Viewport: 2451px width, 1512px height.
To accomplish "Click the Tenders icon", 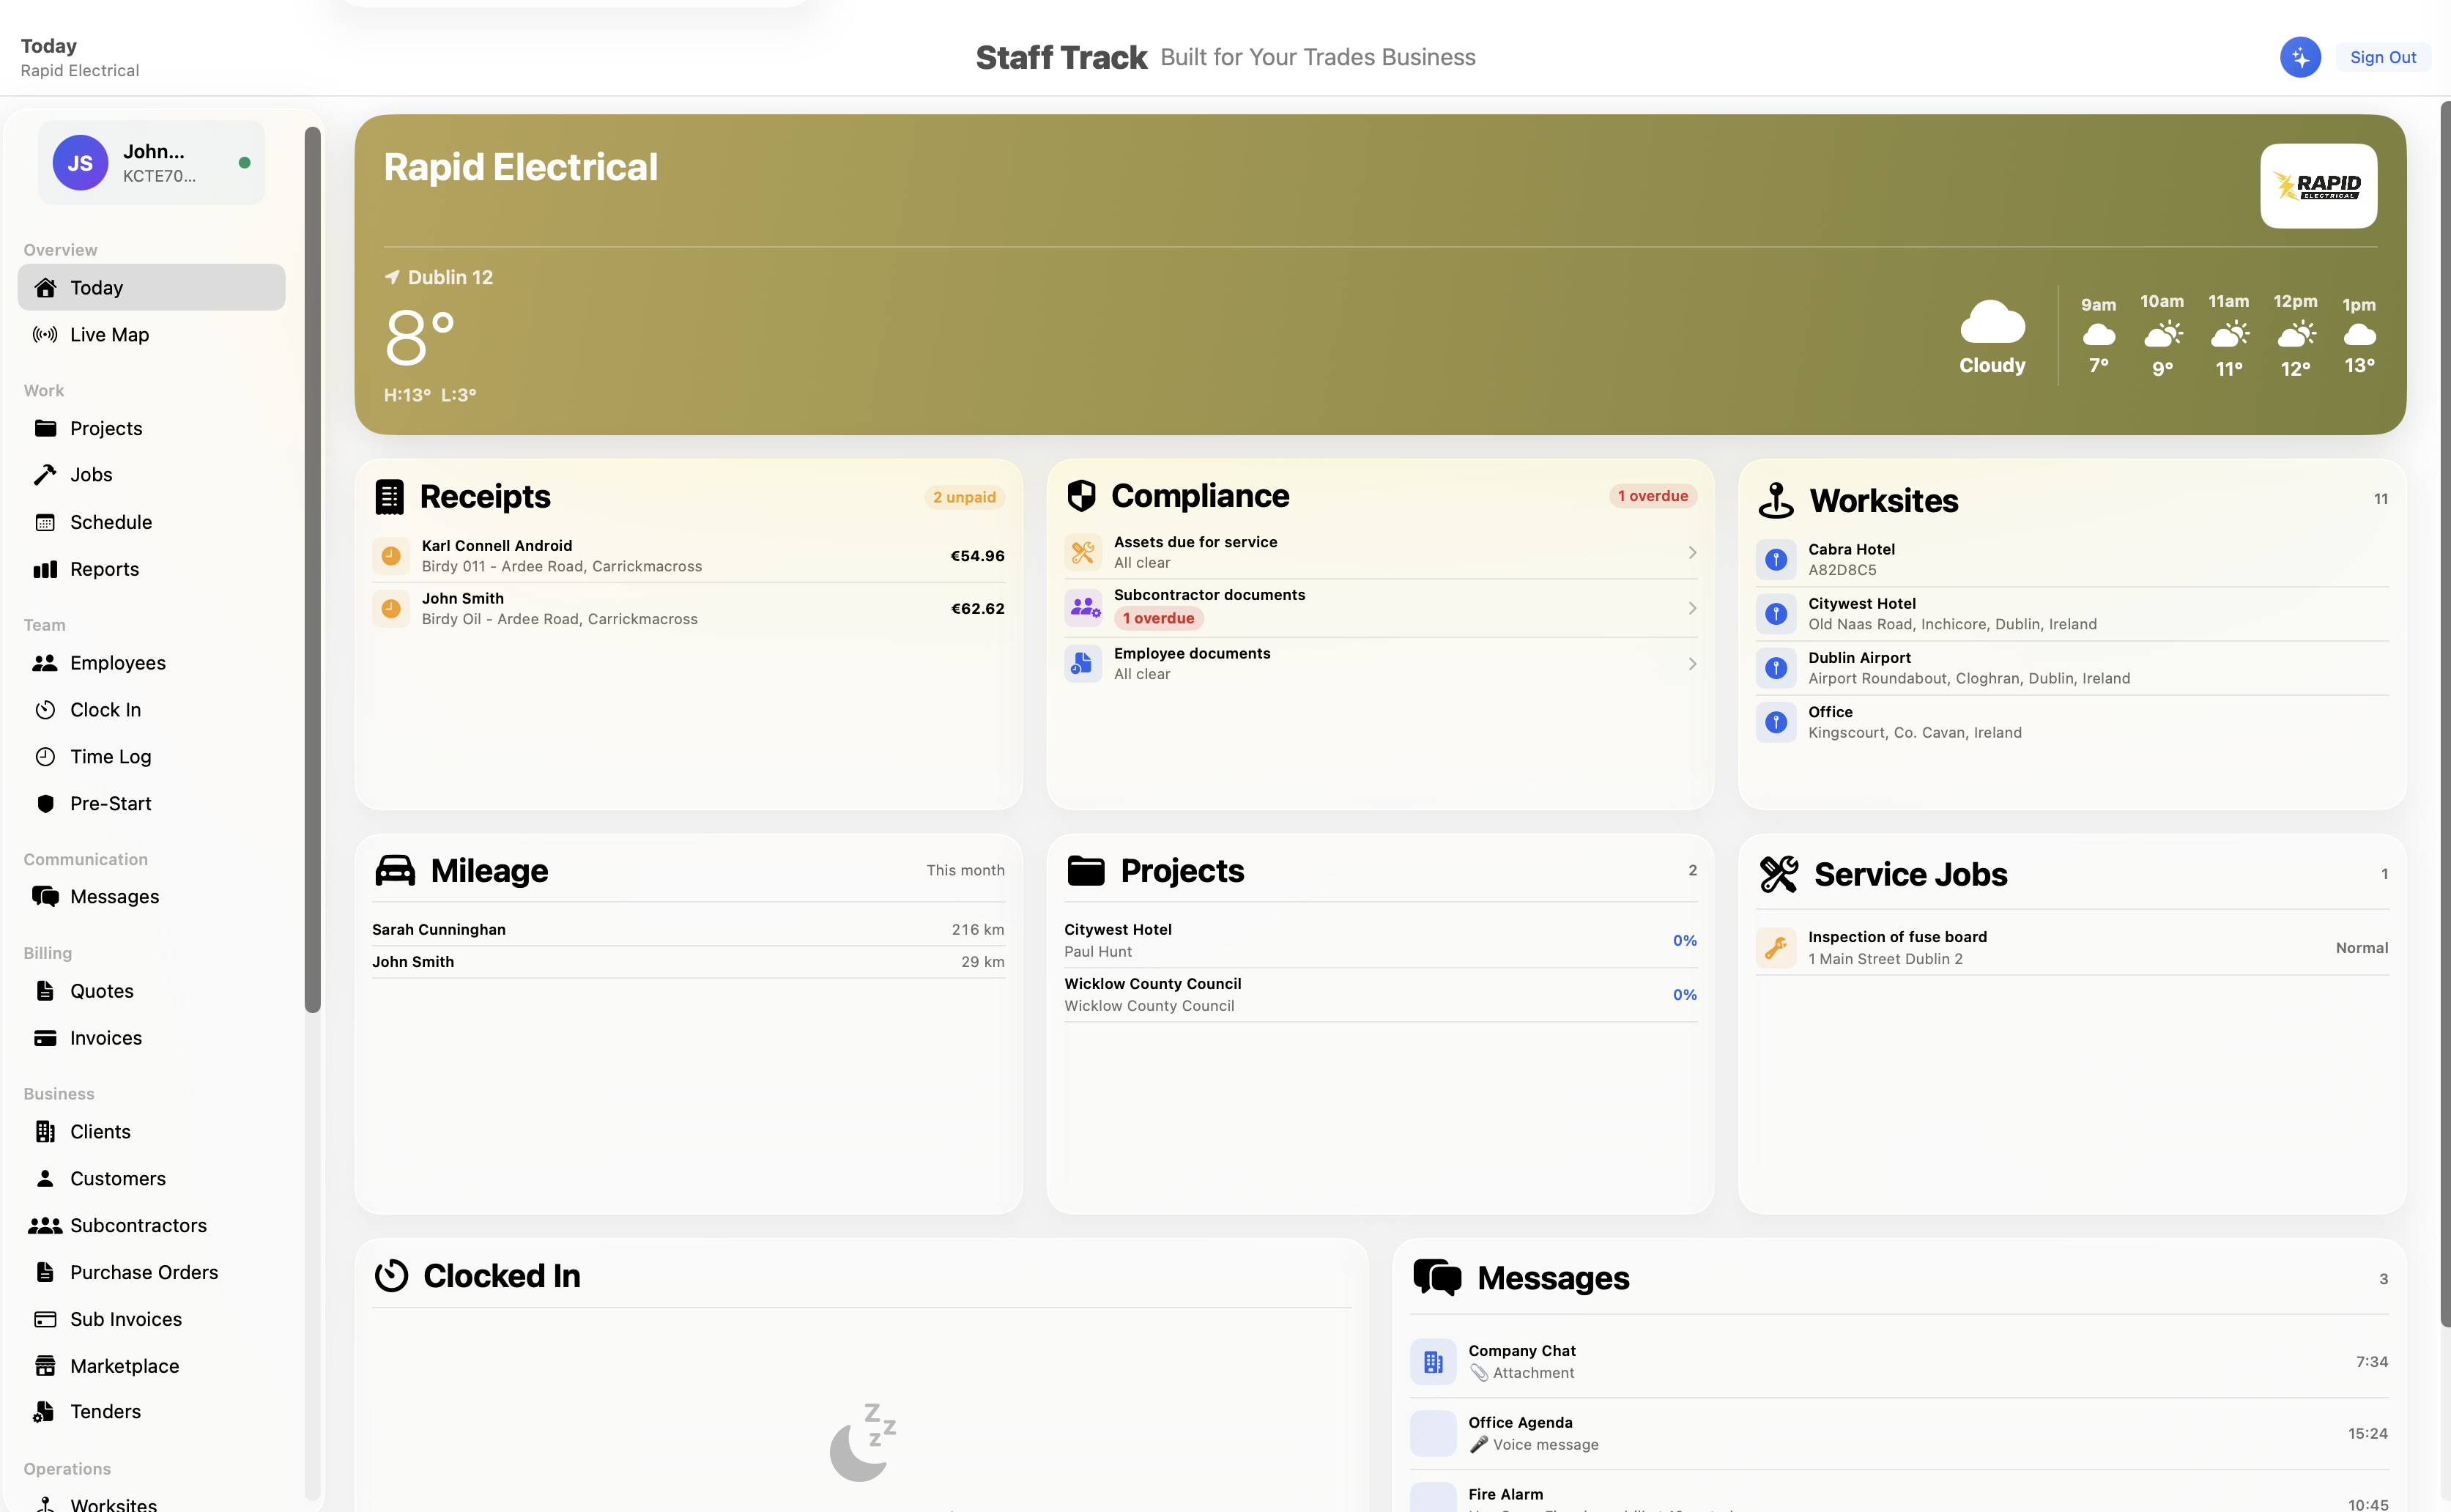I will click(x=45, y=1411).
